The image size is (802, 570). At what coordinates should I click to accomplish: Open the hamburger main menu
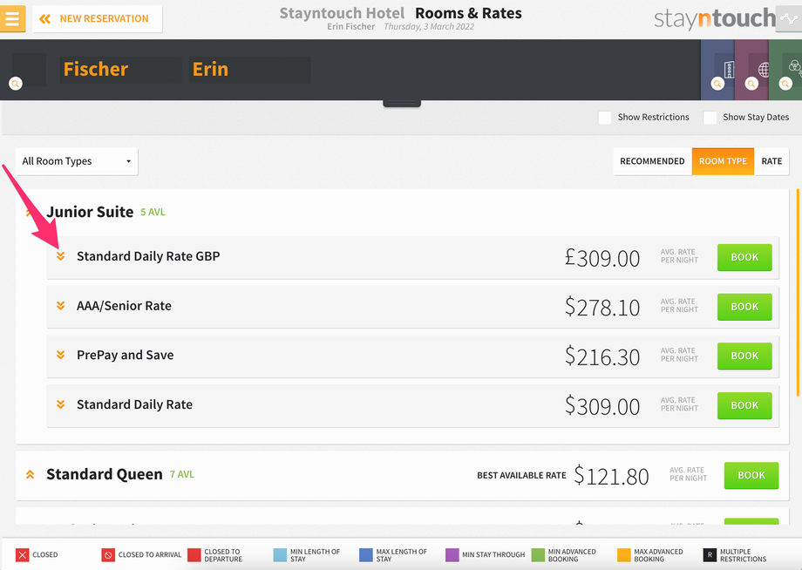pos(12,19)
